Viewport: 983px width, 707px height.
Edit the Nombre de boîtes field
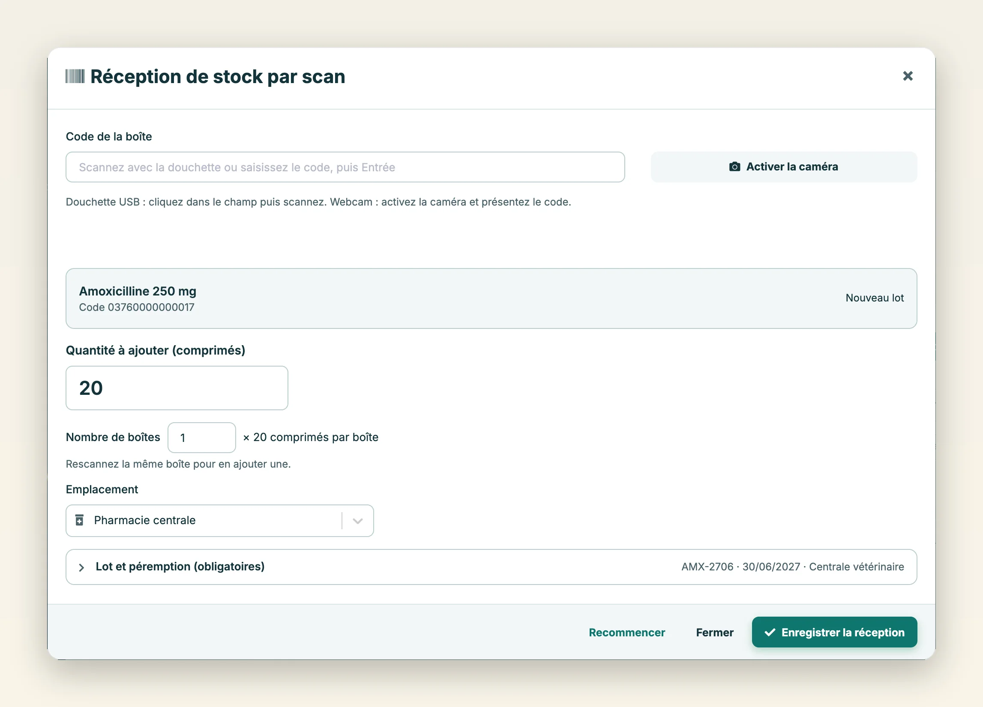(201, 438)
